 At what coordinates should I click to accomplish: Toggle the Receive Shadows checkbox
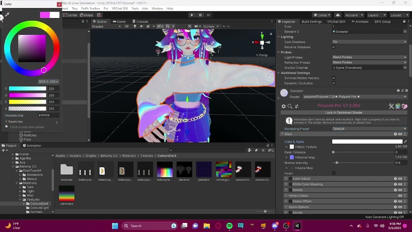[334, 47]
